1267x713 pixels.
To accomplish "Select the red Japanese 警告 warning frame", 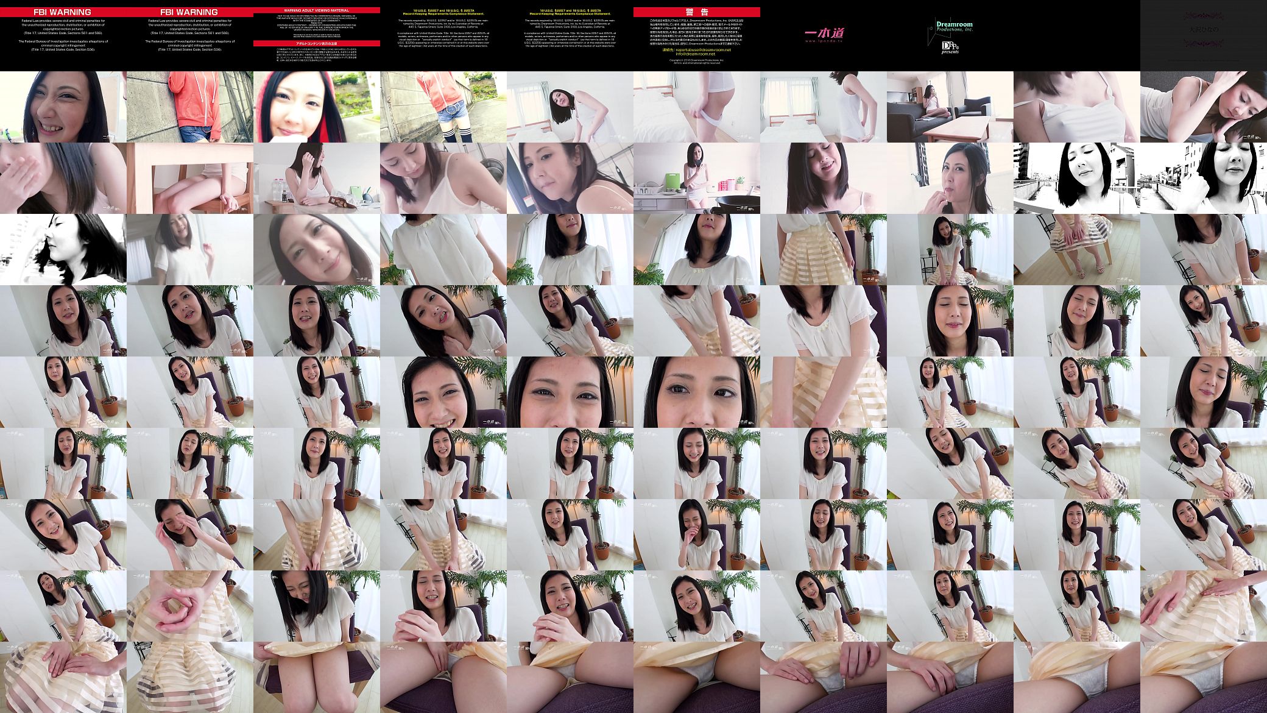I will coord(697,35).
